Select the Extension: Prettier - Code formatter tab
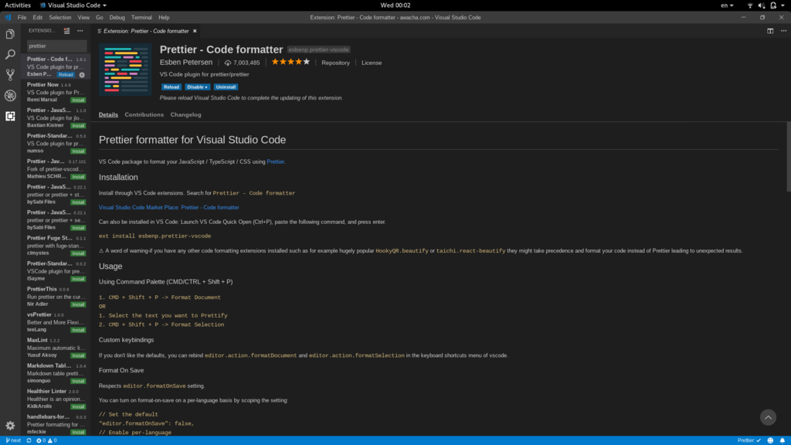Viewport: 791px width, 445px height. [x=146, y=31]
